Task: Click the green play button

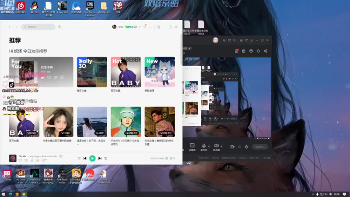Action: coord(92,158)
